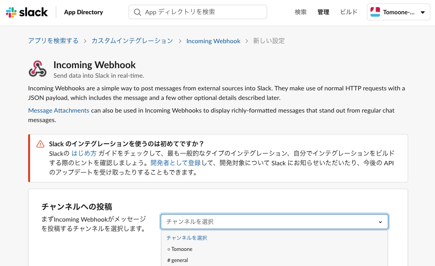The height and width of the screenshot is (266, 435).
Task: Click the chevron in channel select box
Action: point(380,222)
